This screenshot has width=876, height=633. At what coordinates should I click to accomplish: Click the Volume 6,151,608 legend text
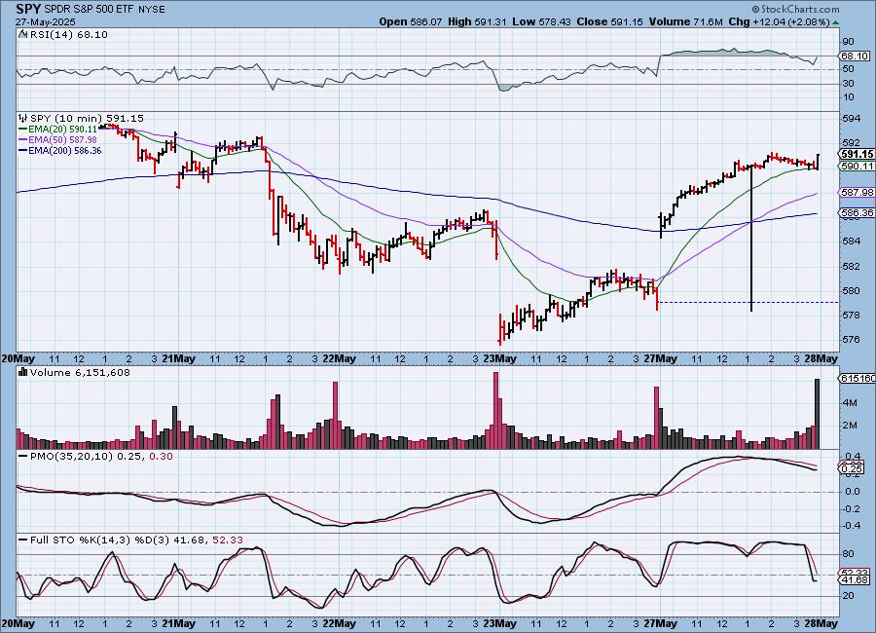pos(80,372)
